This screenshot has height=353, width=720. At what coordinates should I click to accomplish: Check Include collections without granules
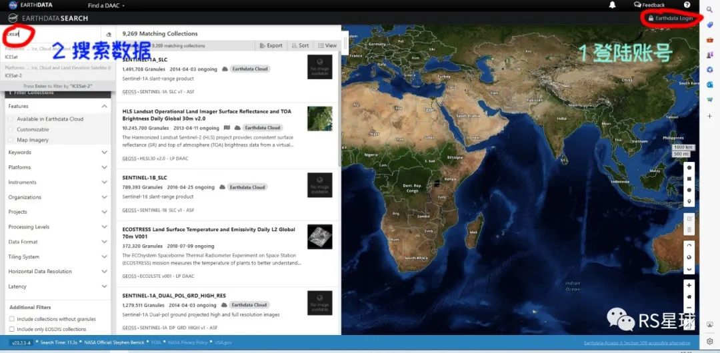coord(11,319)
